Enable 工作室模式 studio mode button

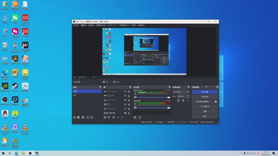coord(205,106)
